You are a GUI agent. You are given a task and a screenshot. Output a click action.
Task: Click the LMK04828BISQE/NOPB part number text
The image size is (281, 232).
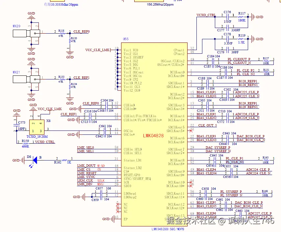(x=168, y=229)
